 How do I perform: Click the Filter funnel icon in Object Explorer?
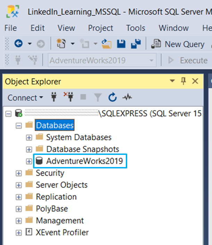coord(98,97)
